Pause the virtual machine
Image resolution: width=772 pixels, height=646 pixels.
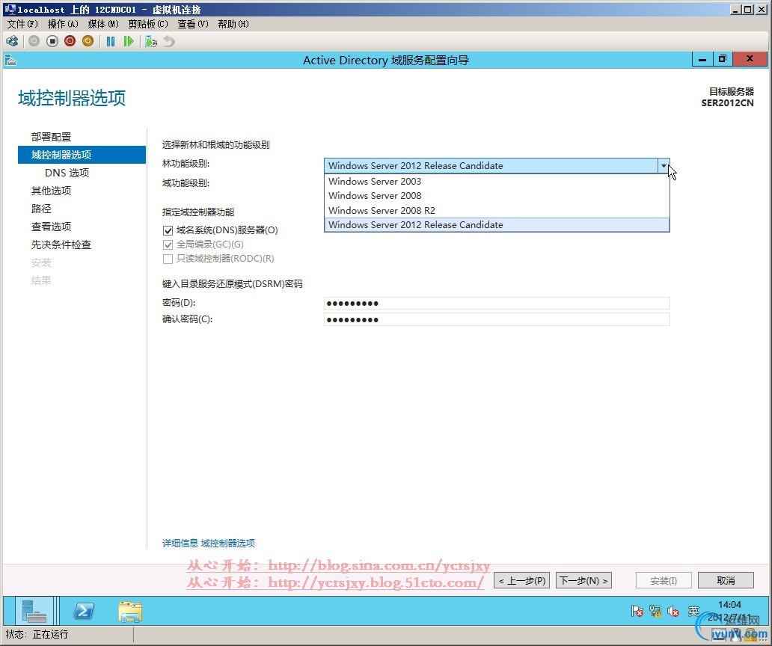point(111,41)
